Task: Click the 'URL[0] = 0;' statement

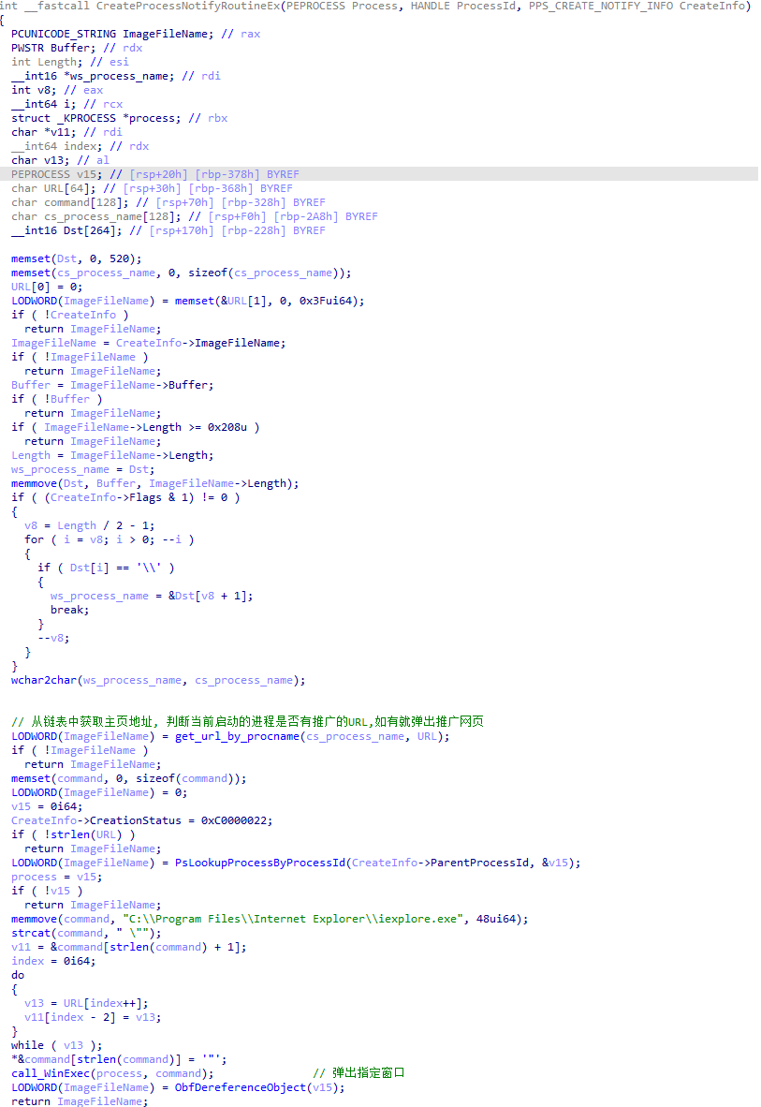Action: pos(47,287)
